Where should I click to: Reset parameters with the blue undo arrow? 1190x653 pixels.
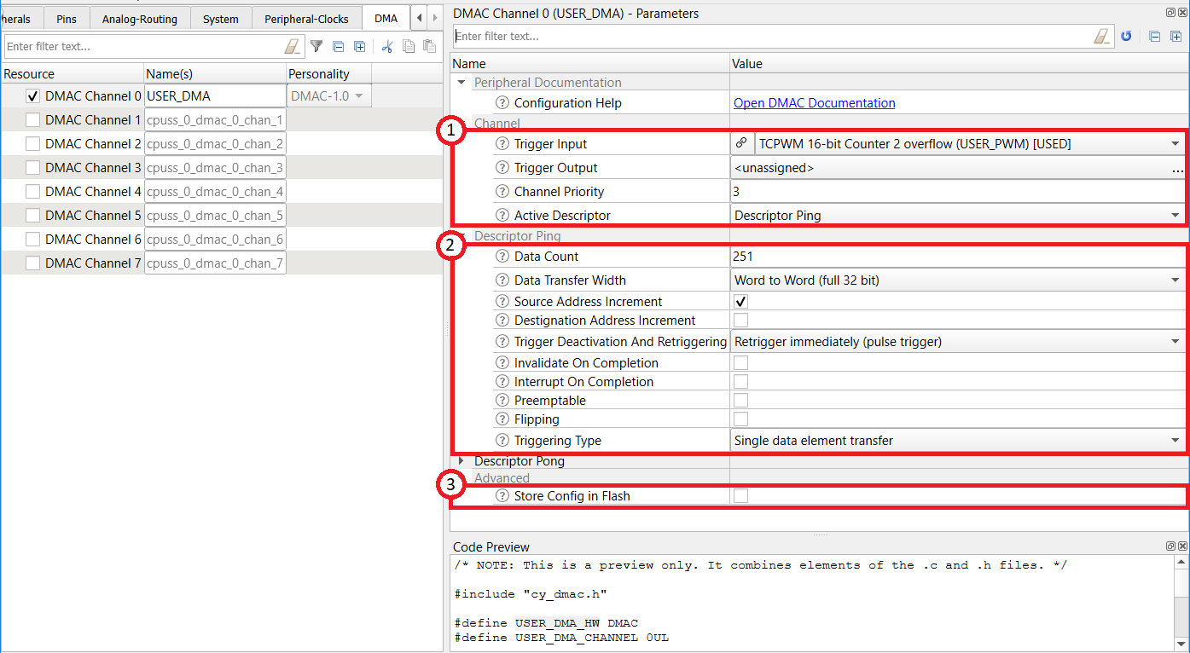click(x=1126, y=36)
